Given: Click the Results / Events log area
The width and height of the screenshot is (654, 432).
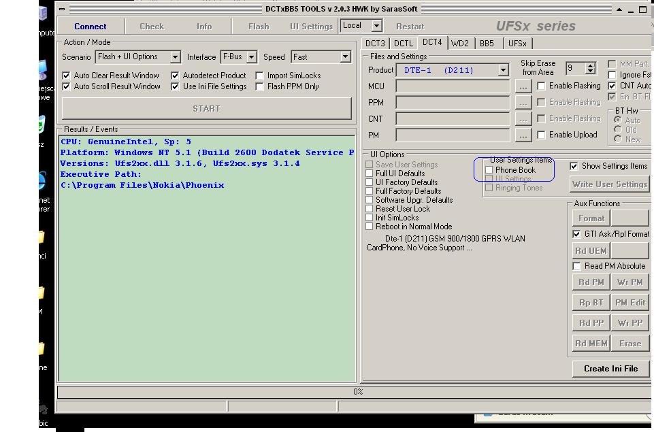Looking at the screenshot, I should click(x=208, y=259).
